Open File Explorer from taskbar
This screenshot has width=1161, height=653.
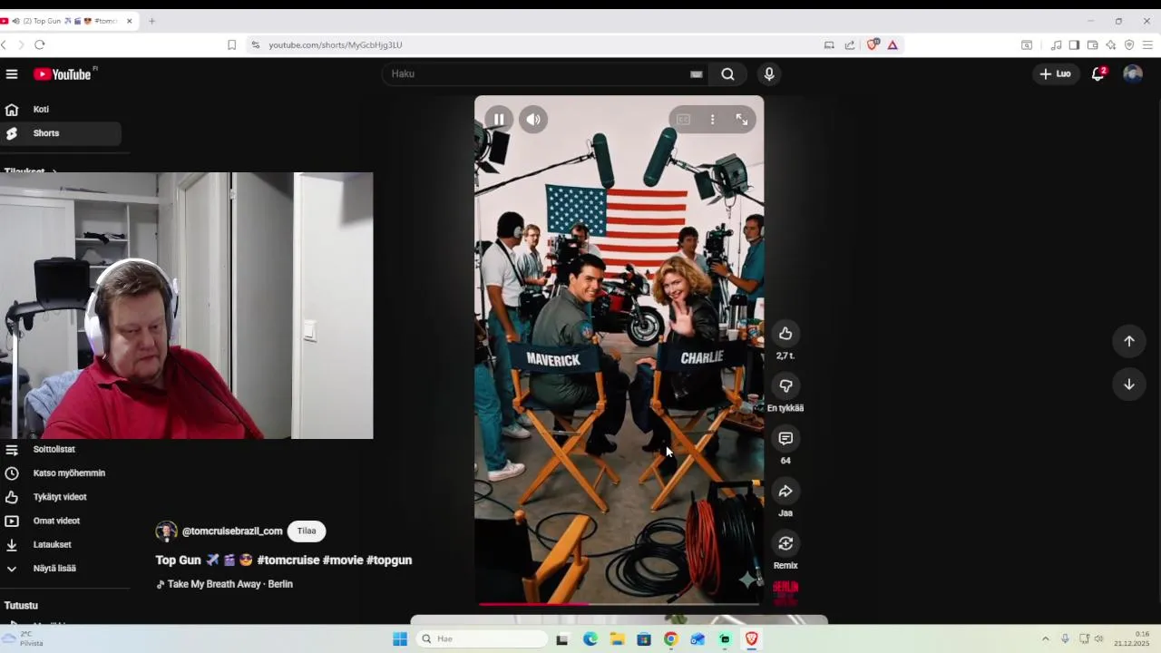click(617, 639)
